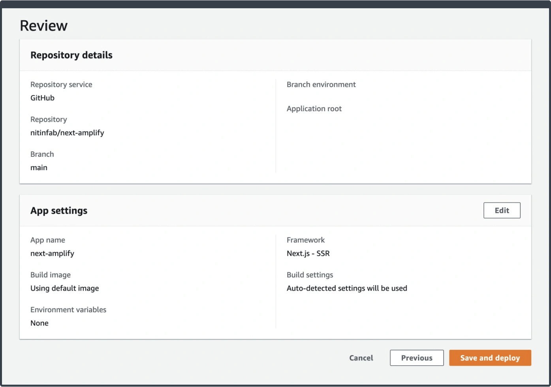Screen dimensions: 551x387
Task: Select the Next.js - SSR framework value
Action: point(308,254)
